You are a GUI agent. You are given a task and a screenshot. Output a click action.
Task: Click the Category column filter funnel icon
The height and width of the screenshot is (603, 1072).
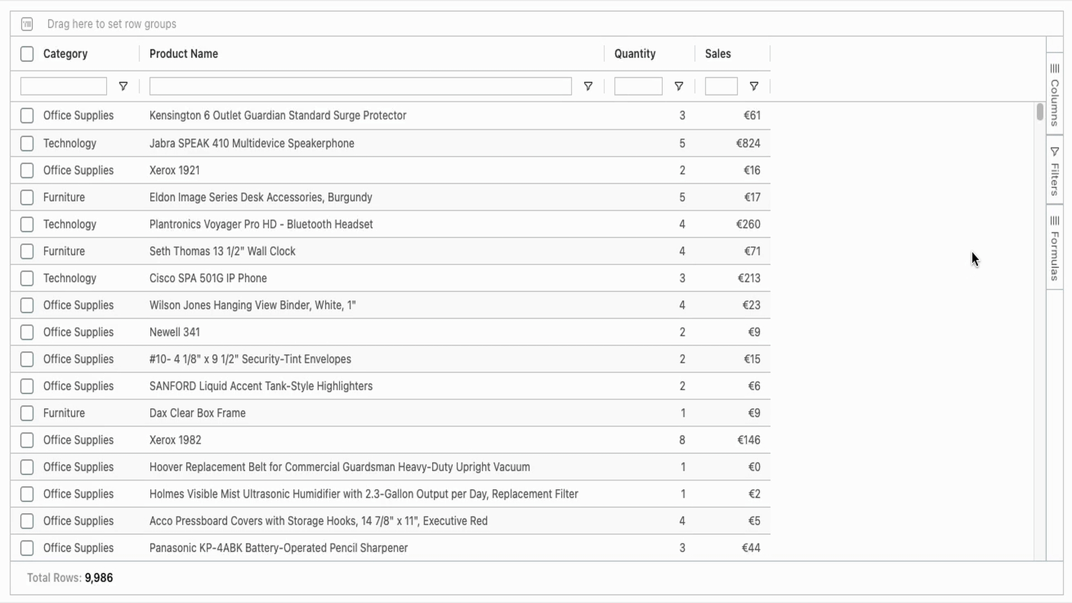[x=123, y=86]
